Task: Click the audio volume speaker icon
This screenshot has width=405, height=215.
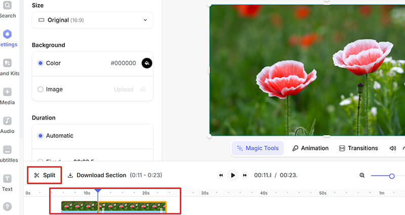Action: [392, 148]
